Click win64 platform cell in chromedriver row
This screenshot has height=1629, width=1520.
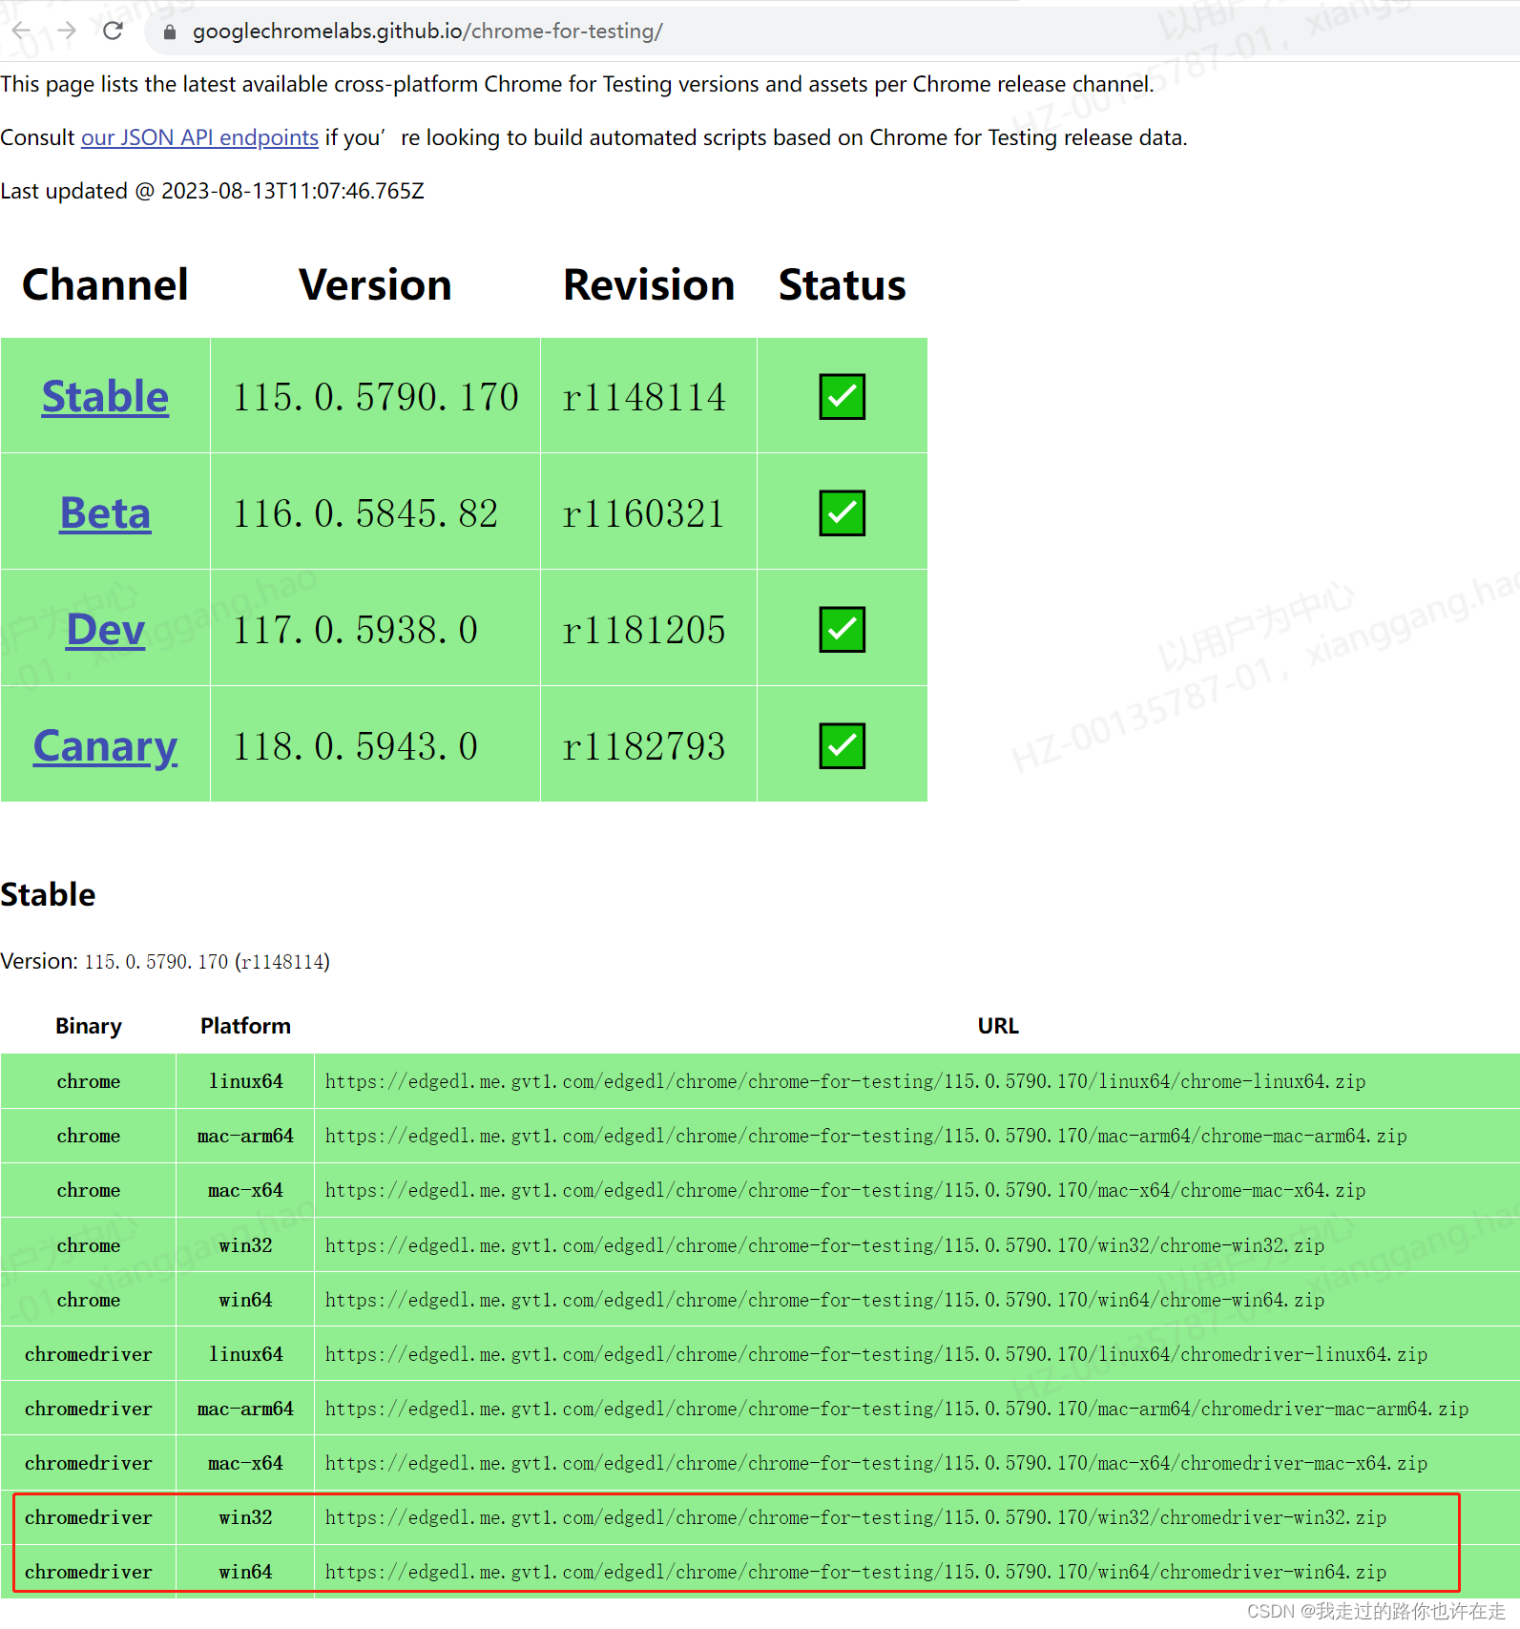coord(245,1572)
